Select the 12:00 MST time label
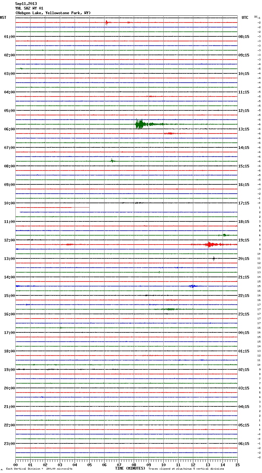The height and width of the screenshot is (473, 262). pyautogui.click(x=9, y=240)
